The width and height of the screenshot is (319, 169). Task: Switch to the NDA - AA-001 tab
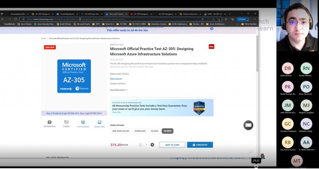215,14
